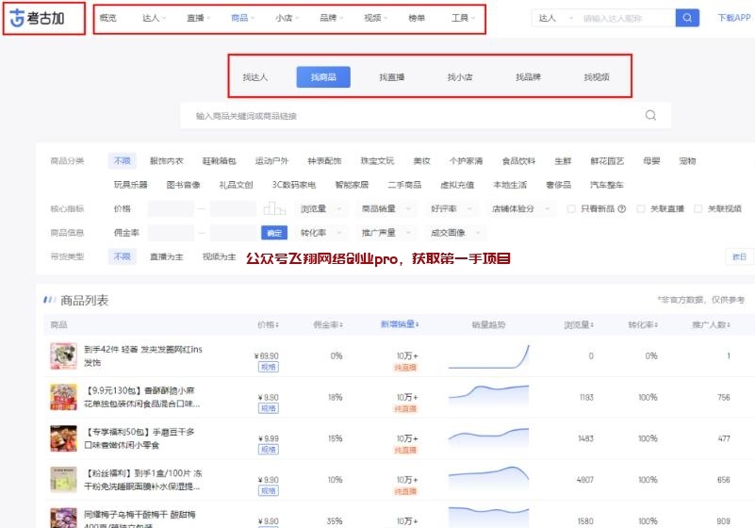Click the 下载APP link
Viewport: 755px width, 528px height.
(734, 18)
